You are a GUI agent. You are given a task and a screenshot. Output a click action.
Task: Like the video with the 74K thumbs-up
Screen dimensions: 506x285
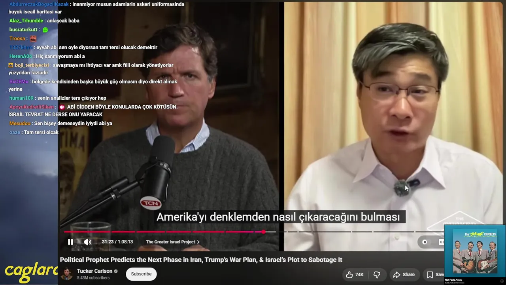pyautogui.click(x=355, y=275)
